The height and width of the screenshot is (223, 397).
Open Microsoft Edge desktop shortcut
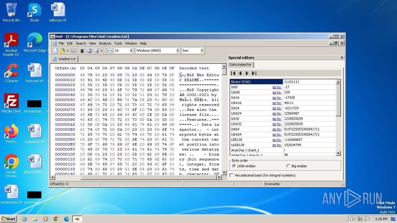[34, 43]
